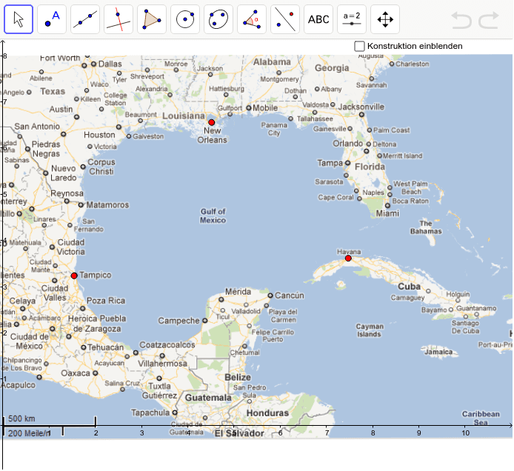Select the Perpendicular line tool
Viewport: 514px width, 471px height.
click(119, 19)
